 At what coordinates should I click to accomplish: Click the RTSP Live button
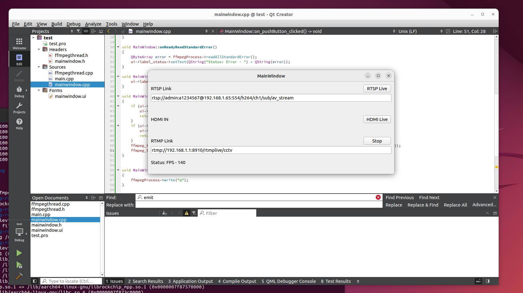pos(377,88)
